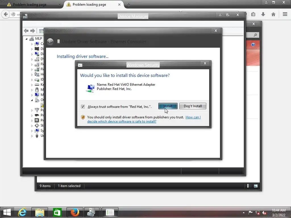Viewport: 291px width, 218px height.
Task: Open the Firefox hamburger menu
Action: click(285, 14)
